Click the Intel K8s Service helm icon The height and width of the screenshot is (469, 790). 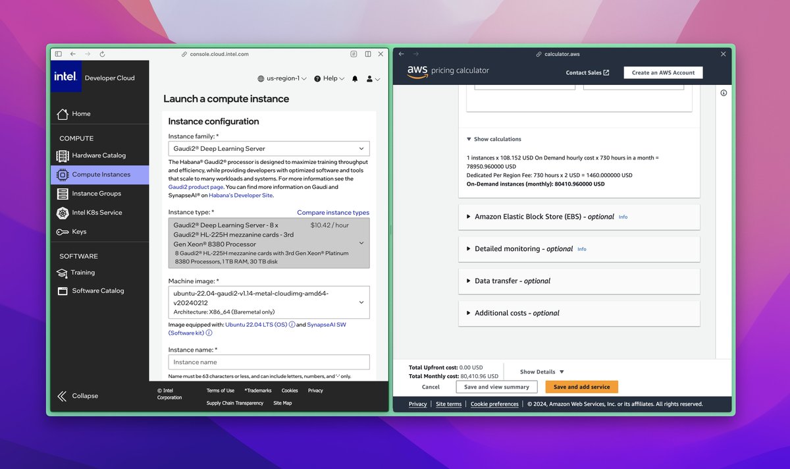pyautogui.click(x=63, y=213)
